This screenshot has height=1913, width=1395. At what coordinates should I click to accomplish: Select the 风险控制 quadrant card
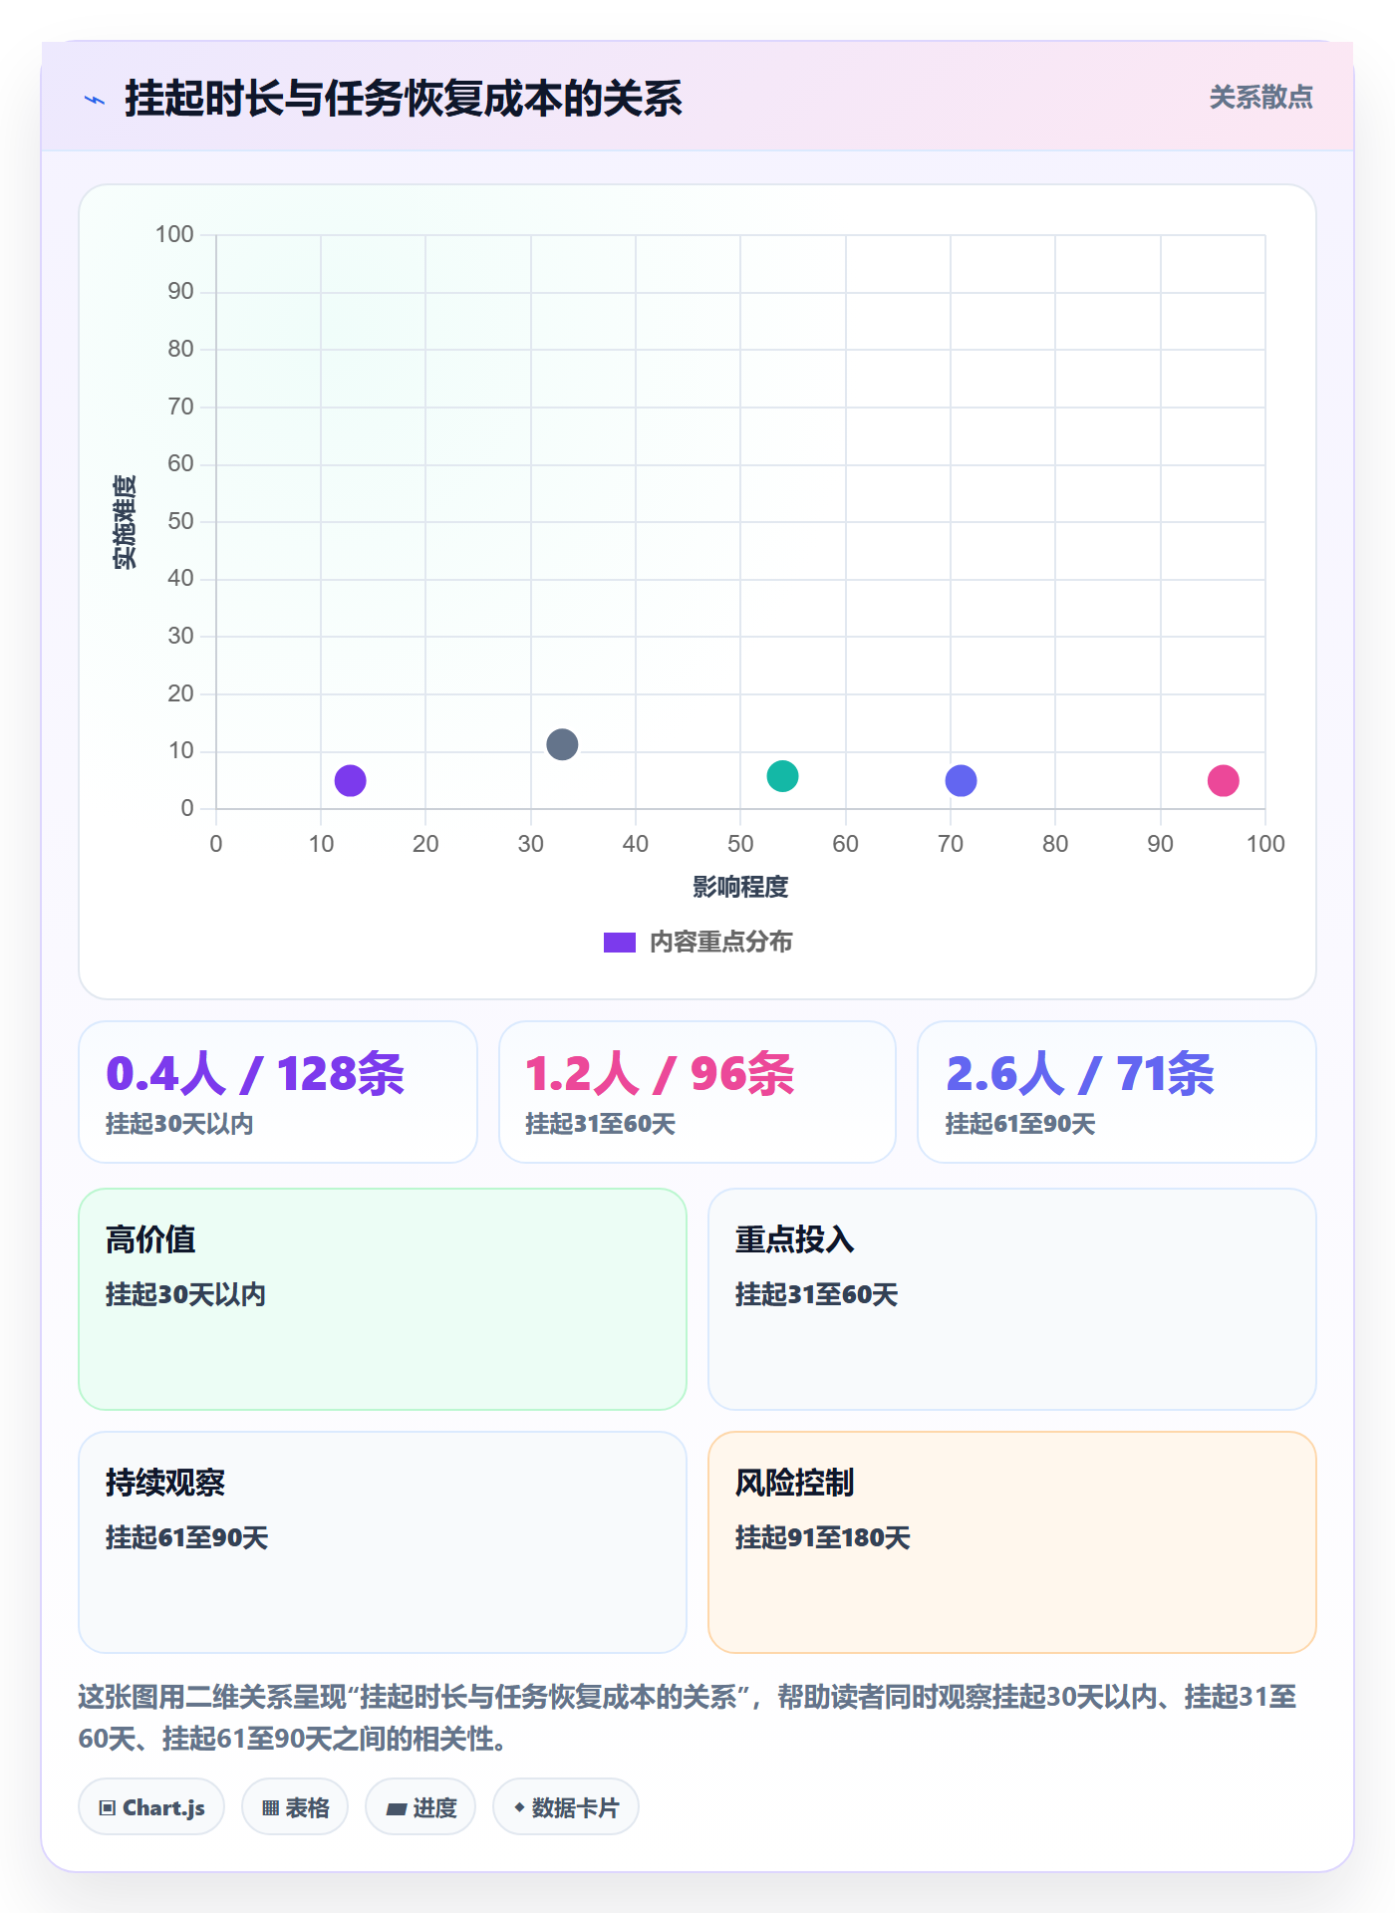click(1012, 1542)
